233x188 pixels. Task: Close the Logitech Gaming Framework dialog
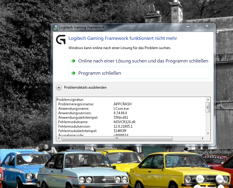pos(207,26)
